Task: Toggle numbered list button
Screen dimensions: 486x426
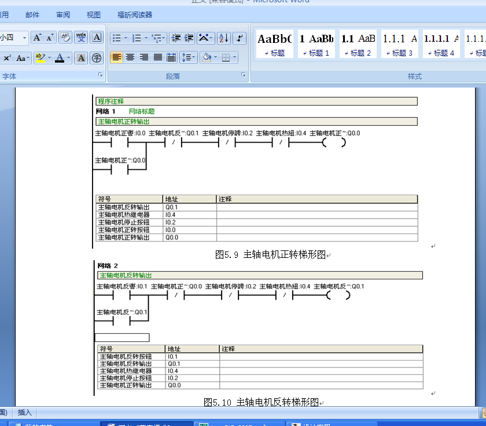Action: [x=137, y=38]
